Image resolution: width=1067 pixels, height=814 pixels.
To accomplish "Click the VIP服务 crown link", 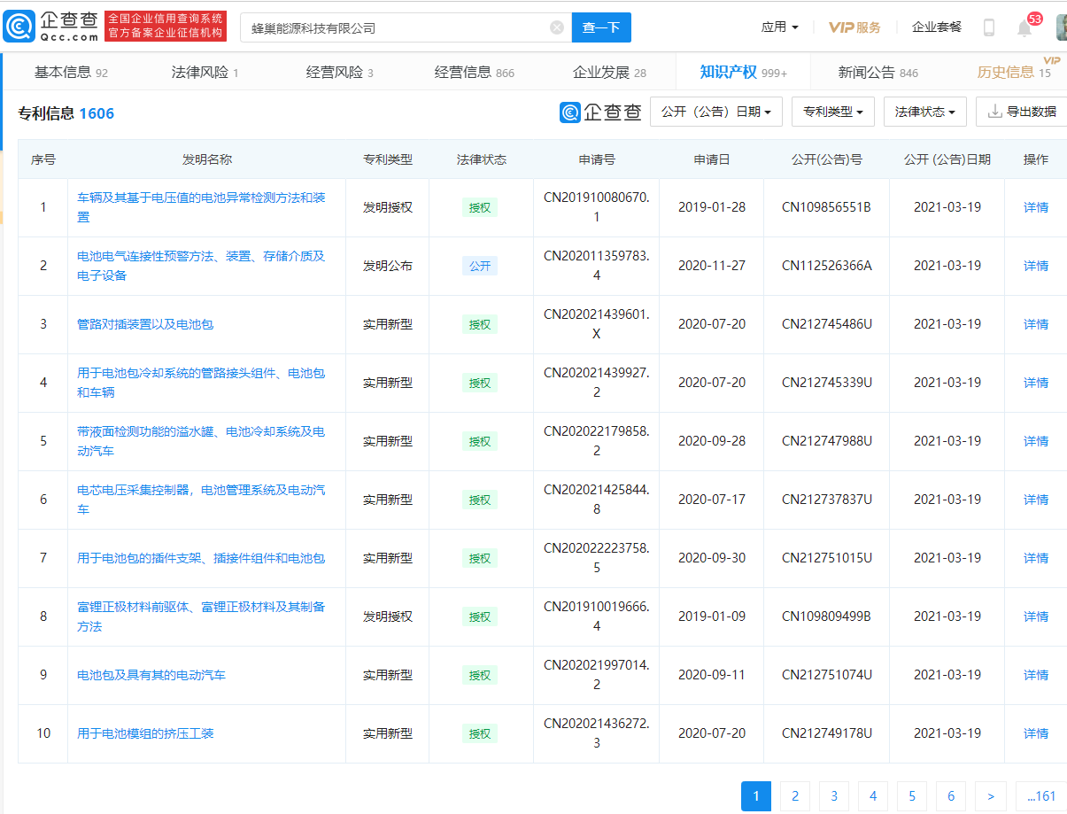I will [x=854, y=27].
